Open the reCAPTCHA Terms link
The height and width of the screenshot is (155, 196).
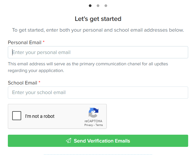[x=99, y=125]
